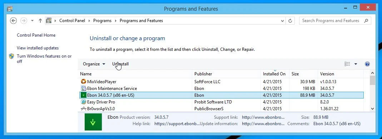Click the Uninstall toolbar button

pos(120,64)
